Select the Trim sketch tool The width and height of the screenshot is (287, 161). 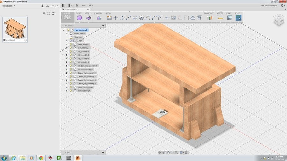[x=167, y=18]
